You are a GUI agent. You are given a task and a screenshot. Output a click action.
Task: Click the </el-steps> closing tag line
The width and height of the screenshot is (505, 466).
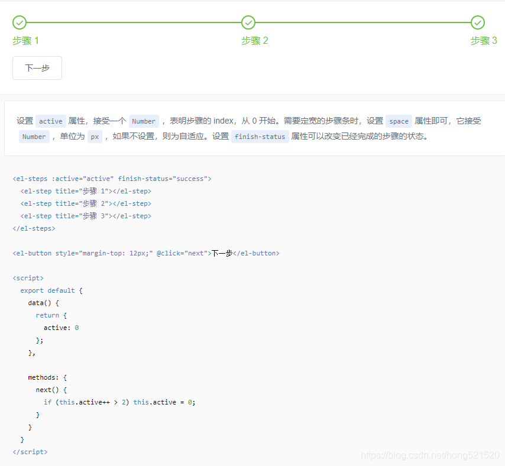click(x=34, y=228)
